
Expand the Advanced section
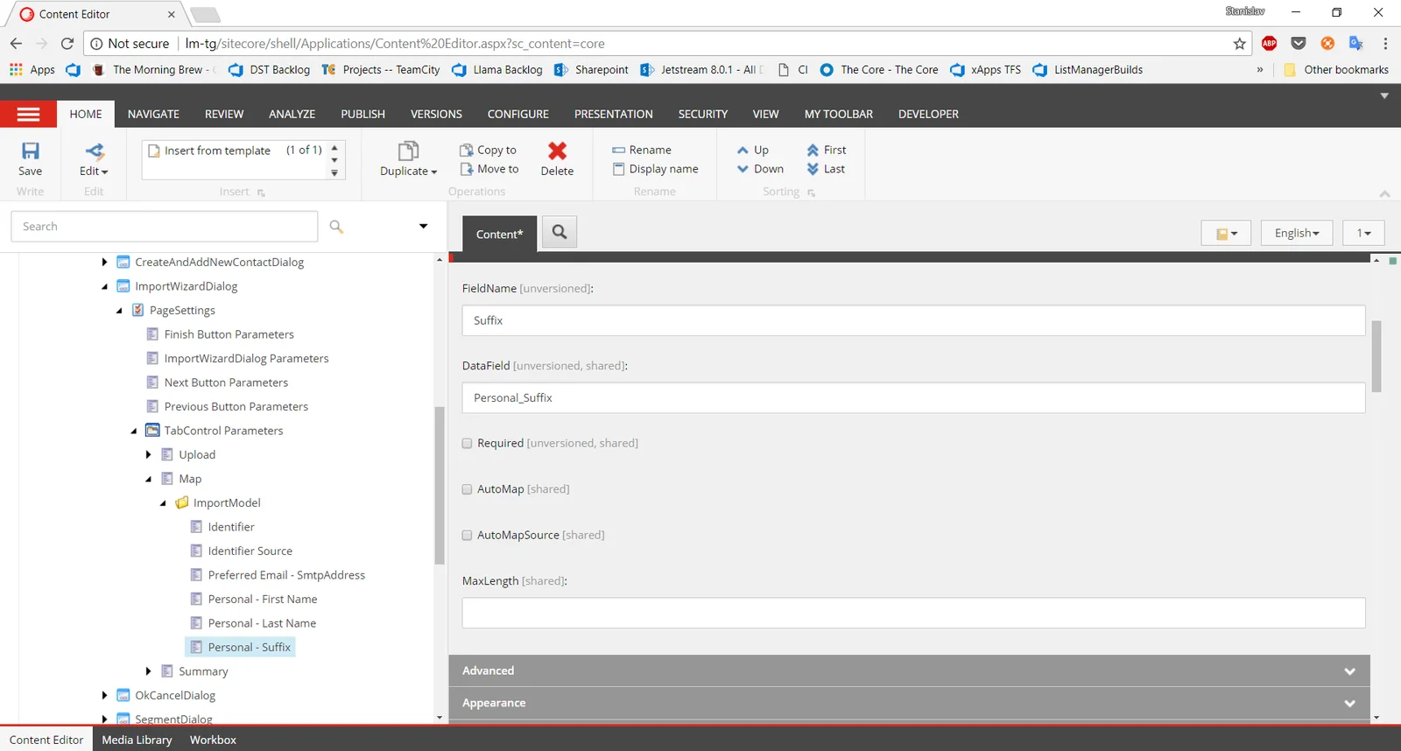click(909, 670)
